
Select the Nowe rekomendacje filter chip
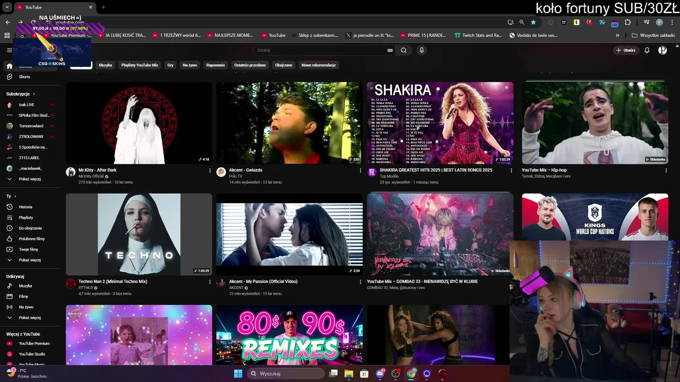click(x=319, y=65)
